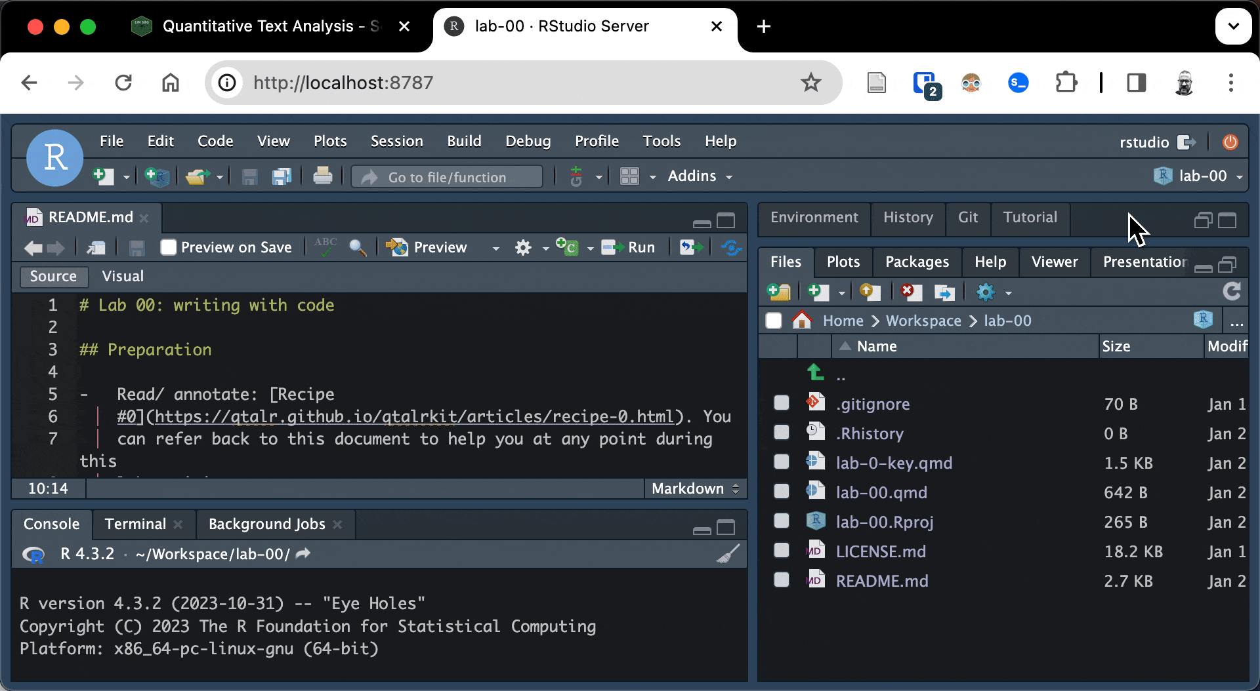Switch to Visual editor mode
The width and height of the screenshot is (1260, 691).
pos(123,277)
